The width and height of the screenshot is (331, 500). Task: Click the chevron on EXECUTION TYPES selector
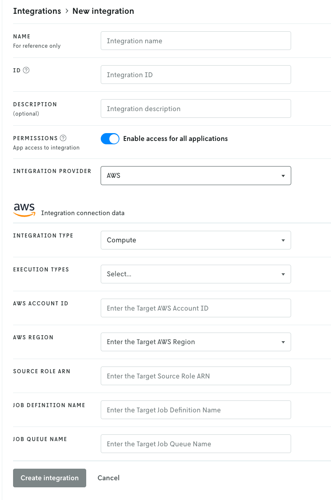pyautogui.click(x=283, y=274)
